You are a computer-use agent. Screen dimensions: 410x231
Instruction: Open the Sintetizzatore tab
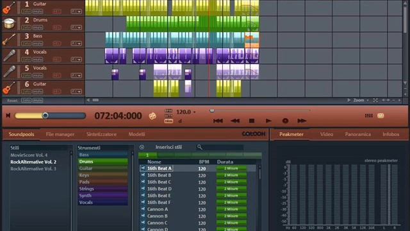coord(101,134)
